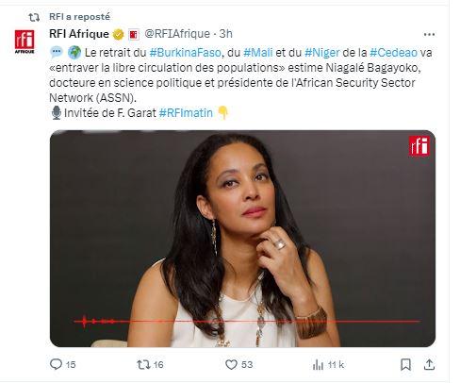View tweet analytics bar chart icon
This screenshot has width=460, height=383.
point(318,365)
